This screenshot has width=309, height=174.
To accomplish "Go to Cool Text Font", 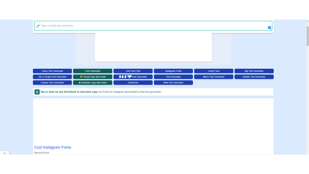I will click(x=133, y=71).
